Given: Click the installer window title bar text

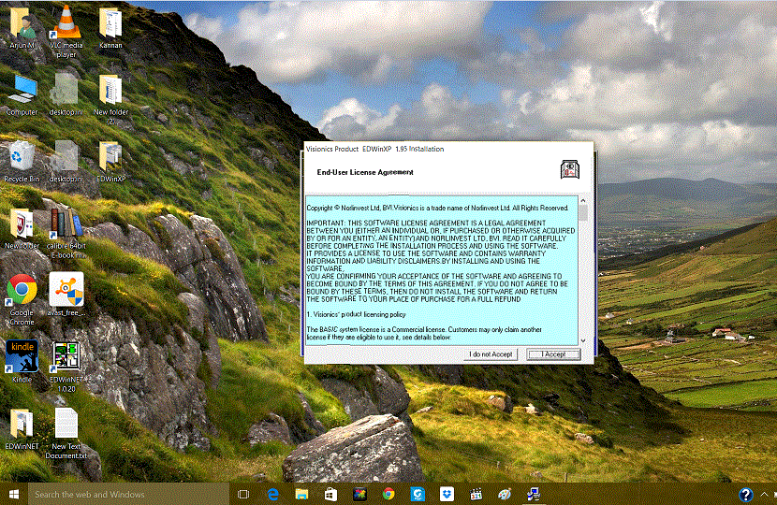Looking at the screenshot, I should tap(375, 149).
